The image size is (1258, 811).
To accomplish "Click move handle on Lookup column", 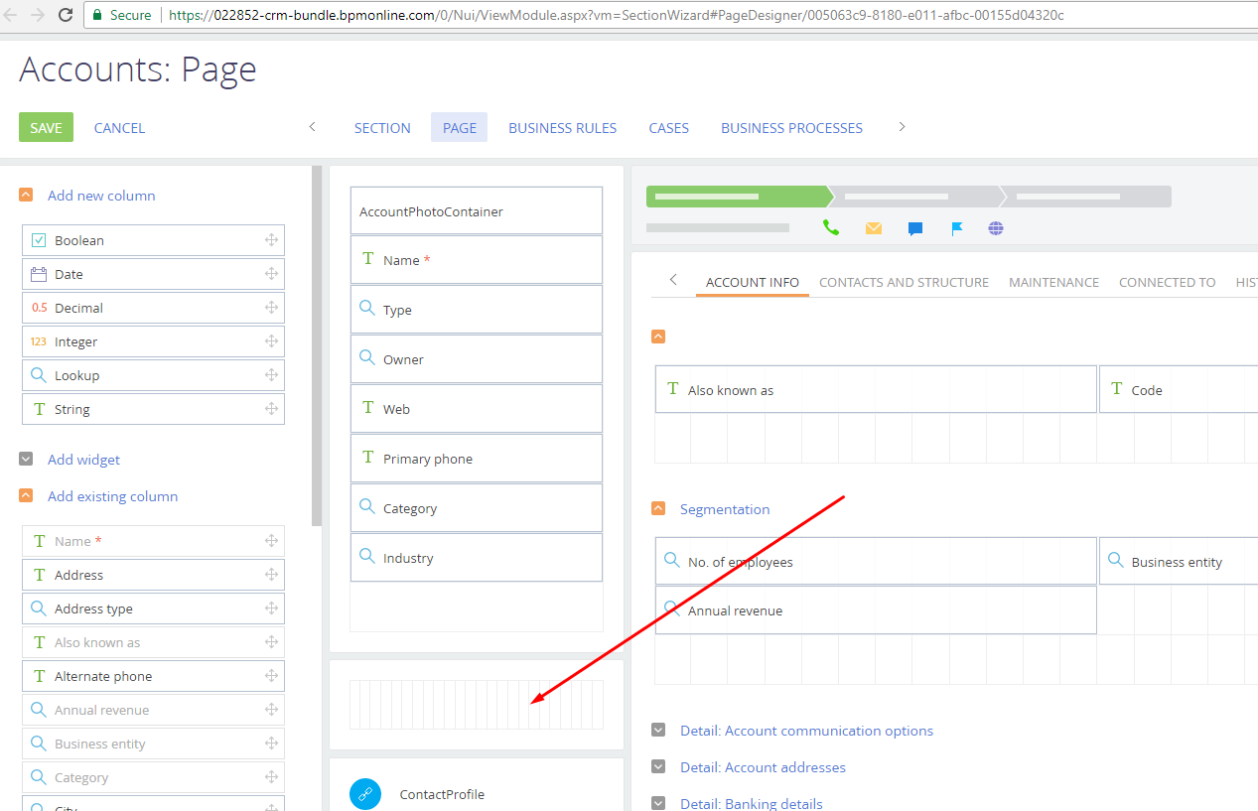I will tap(271, 375).
